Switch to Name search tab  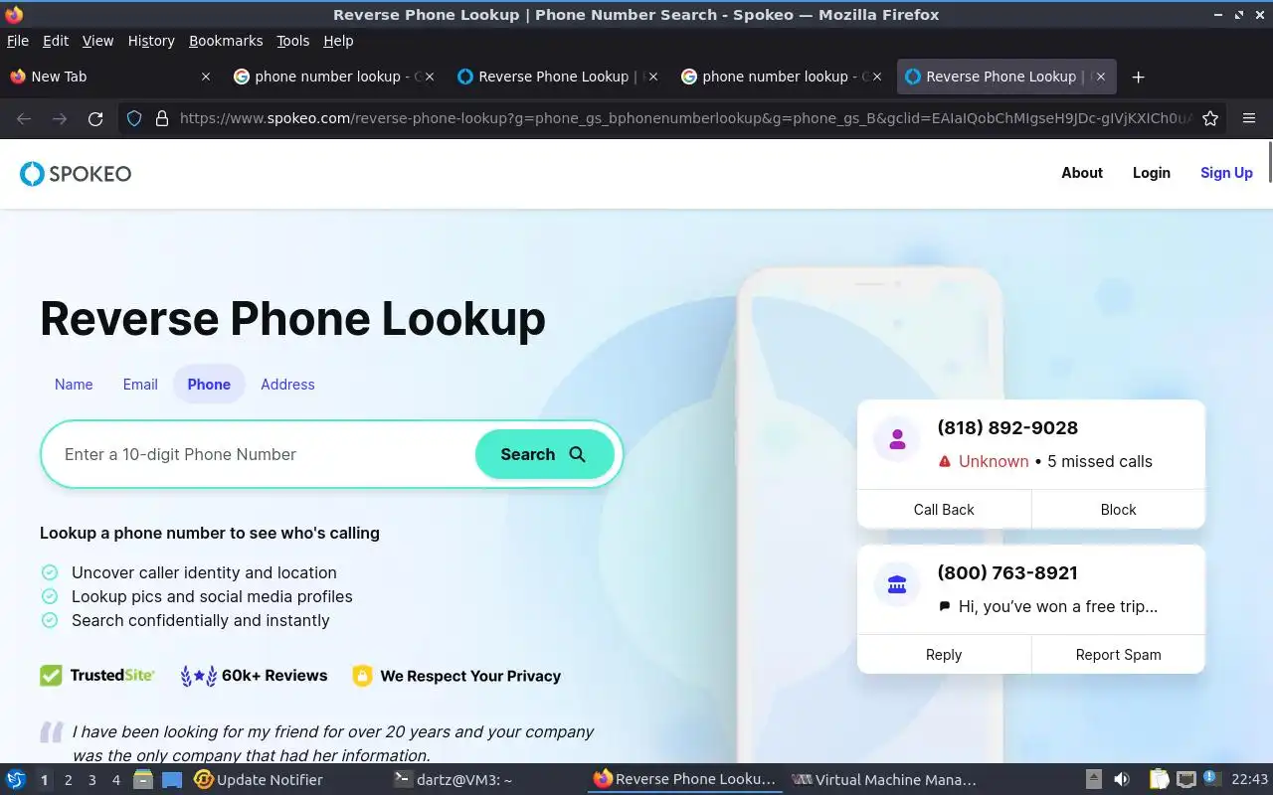(74, 385)
